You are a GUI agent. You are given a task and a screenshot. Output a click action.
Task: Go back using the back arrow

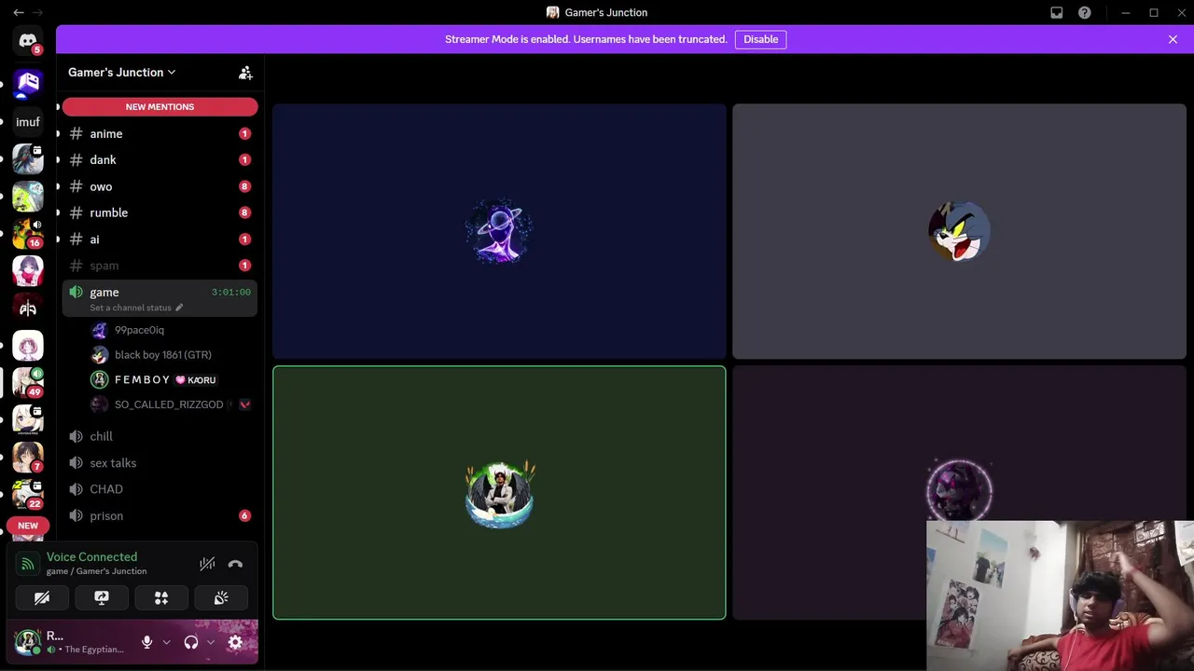tap(19, 12)
